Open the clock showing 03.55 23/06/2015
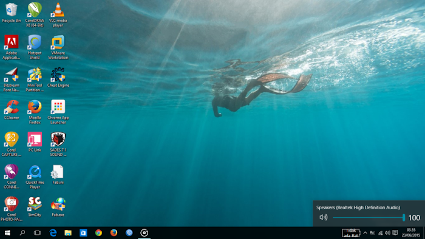425x239 pixels. click(411, 233)
